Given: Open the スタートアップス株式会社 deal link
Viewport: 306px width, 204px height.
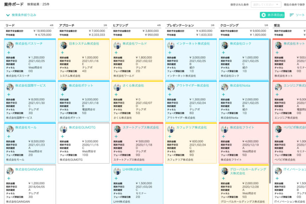Looking at the screenshot, I should click(x=141, y=127).
